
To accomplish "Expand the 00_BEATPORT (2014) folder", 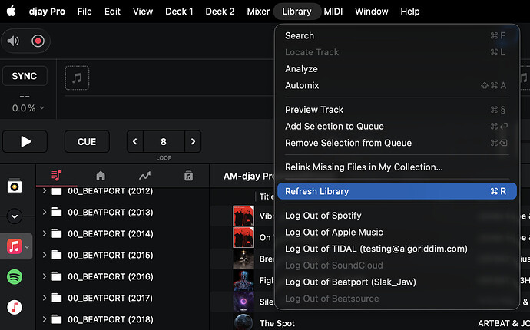I will (x=45, y=234).
